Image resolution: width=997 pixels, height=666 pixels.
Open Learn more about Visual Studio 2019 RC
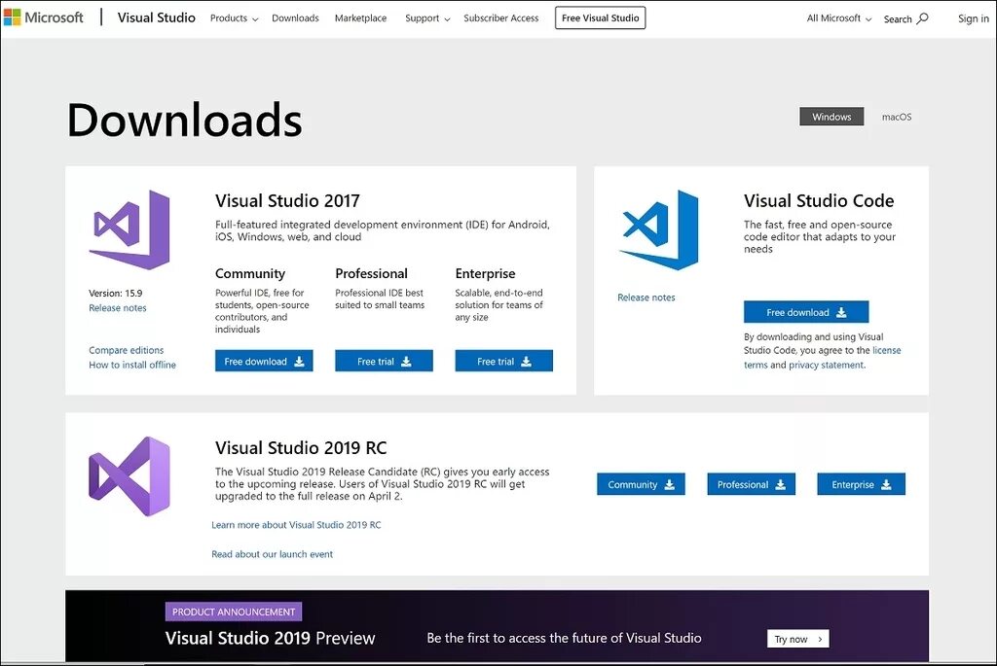296,525
